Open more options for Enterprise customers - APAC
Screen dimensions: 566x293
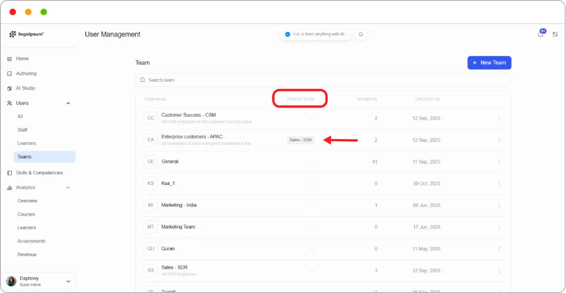click(x=499, y=140)
